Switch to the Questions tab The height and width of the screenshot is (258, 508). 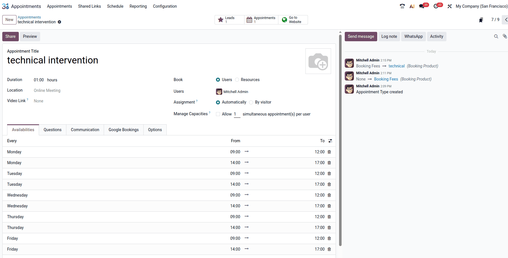click(x=52, y=130)
